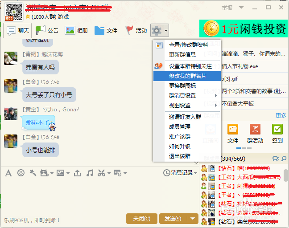Expand the 视图设置 submenu
The height and width of the screenshot is (228, 289).
216,105
